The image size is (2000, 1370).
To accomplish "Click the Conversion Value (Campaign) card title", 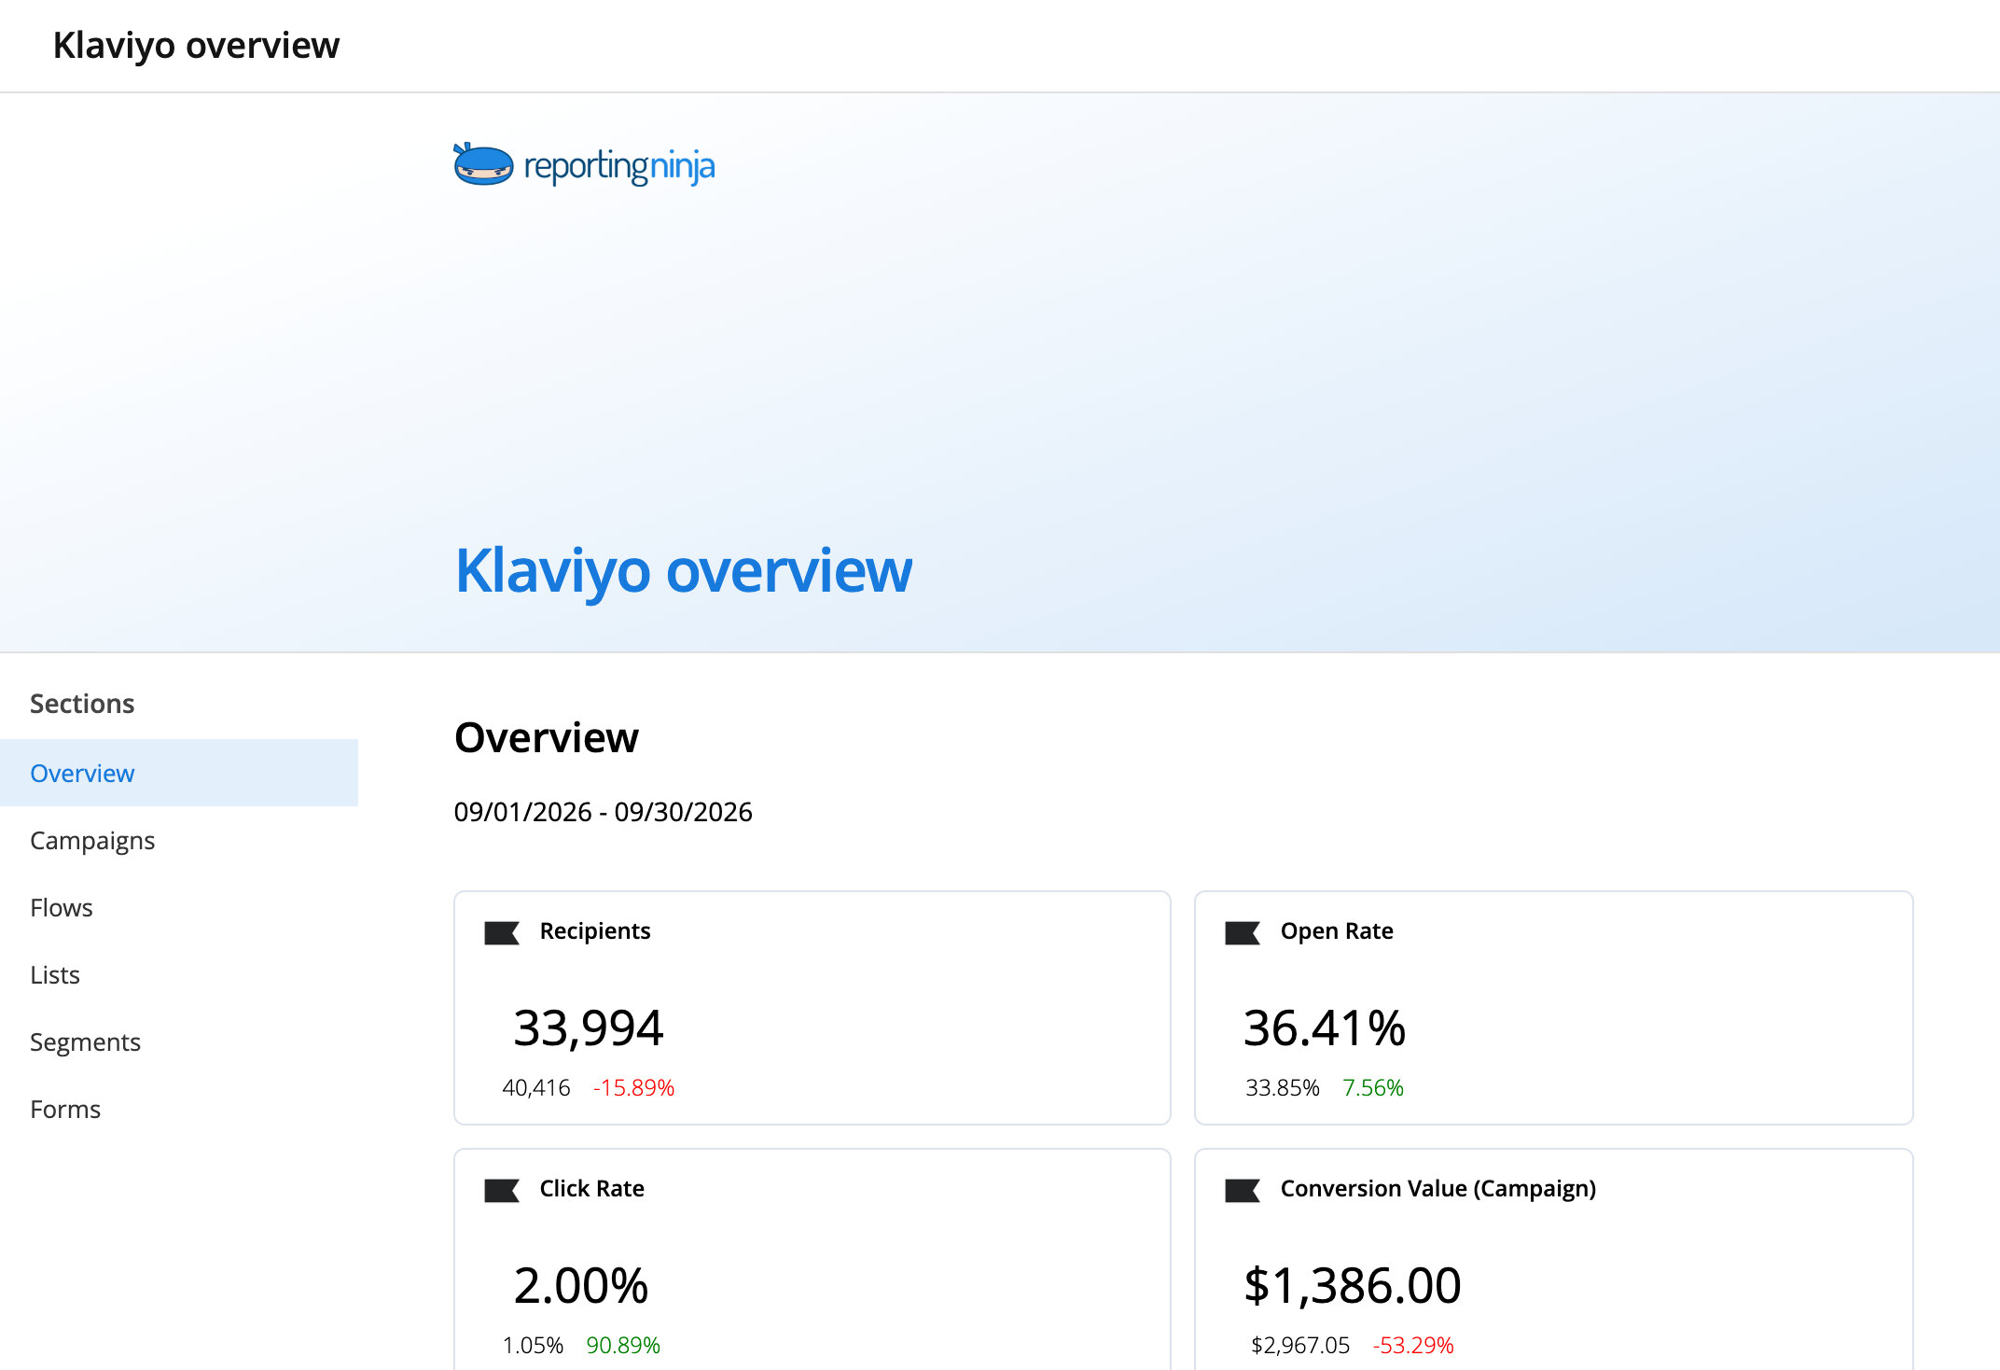I will (1437, 1188).
